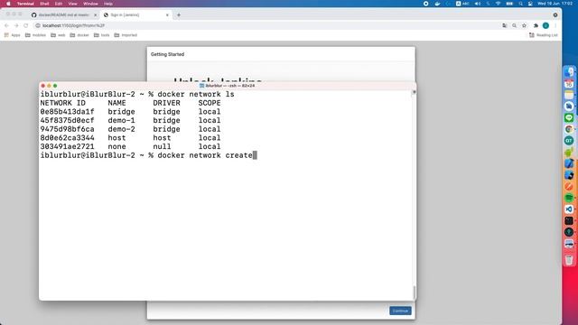Screen dimensions: 578x325
Task: Click network ID 0e85b413da1f
Action: click(x=67, y=112)
